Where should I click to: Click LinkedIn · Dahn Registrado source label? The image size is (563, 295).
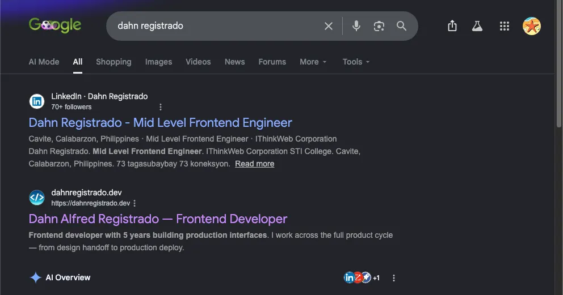pyautogui.click(x=99, y=96)
